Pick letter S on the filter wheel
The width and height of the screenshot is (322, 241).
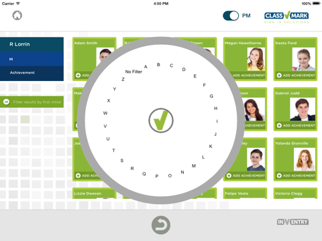coord(122,161)
